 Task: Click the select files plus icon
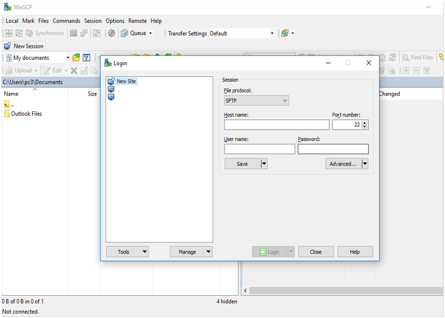406,71
